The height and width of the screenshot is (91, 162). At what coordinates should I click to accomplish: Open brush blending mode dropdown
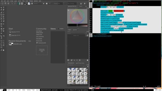click(38, 4)
